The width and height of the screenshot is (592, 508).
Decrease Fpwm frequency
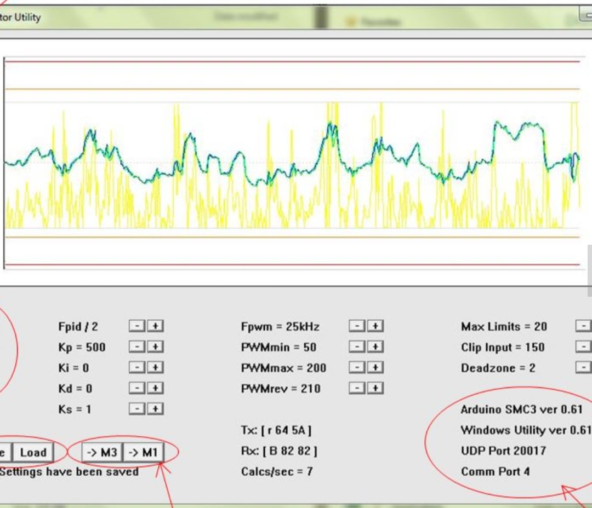tap(357, 326)
